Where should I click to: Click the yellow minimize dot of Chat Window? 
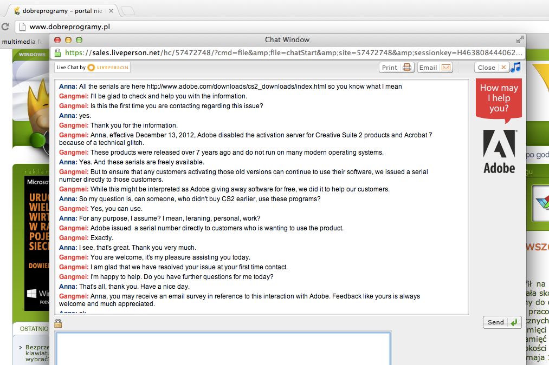coord(68,40)
